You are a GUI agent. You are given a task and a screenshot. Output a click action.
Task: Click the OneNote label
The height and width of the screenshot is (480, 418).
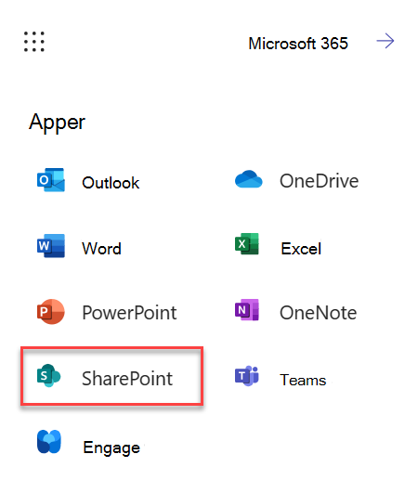point(318,313)
